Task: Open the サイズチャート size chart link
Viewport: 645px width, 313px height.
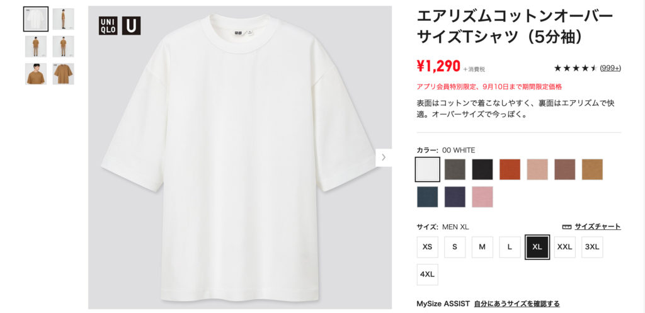Action: tap(597, 227)
